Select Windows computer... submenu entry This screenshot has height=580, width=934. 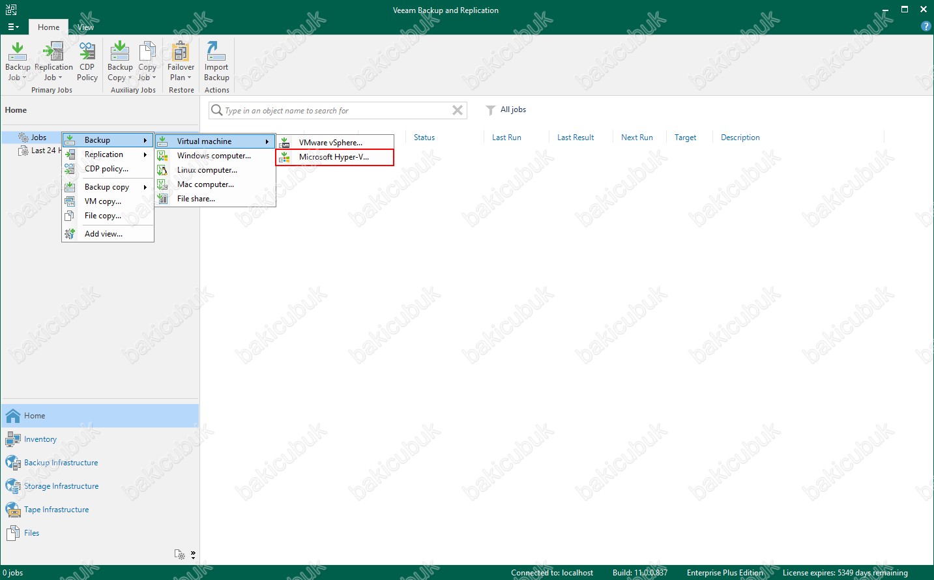coord(215,156)
